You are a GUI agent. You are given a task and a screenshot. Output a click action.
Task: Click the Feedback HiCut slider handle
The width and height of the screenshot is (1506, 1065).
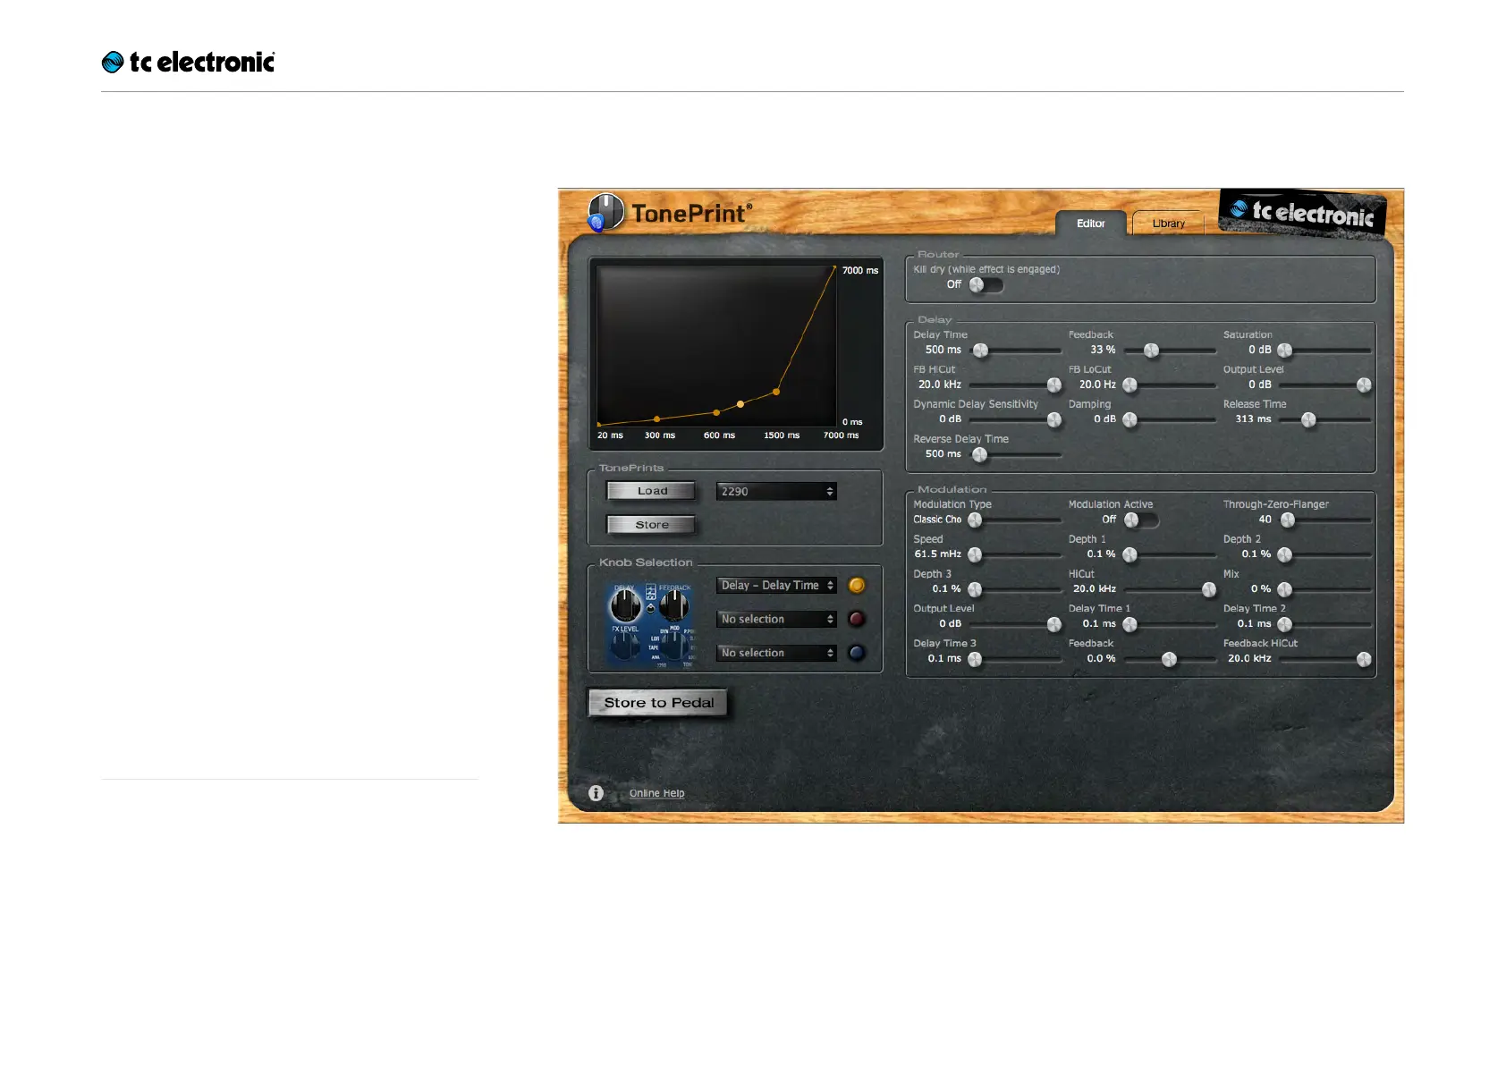[x=1364, y=660]
